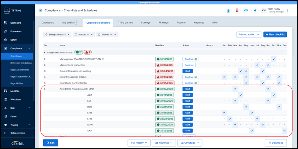Click the megaphone announcements icon
This screenshot has width=298, height=149.
click(255, 10)
